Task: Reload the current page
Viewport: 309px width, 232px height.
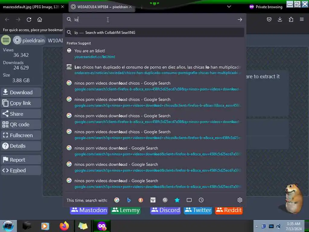Action: coord(29,20)
